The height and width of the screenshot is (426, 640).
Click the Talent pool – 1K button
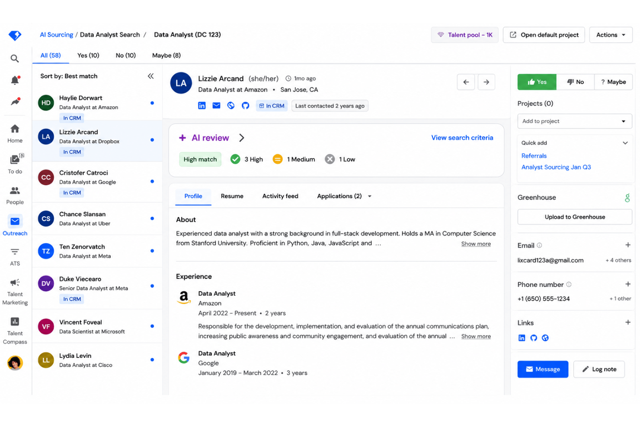coord(465,35)
